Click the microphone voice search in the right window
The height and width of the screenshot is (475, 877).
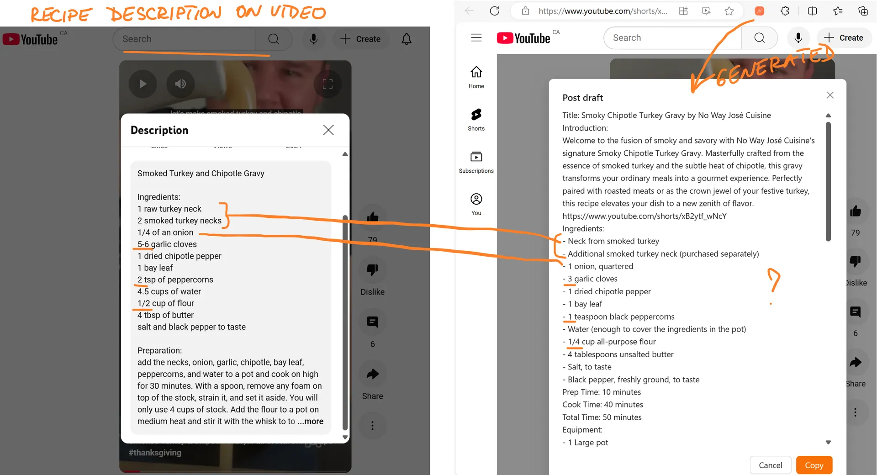pyautogui.click(x=798, y=38)
